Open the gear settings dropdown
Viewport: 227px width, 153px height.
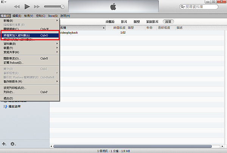13,144
